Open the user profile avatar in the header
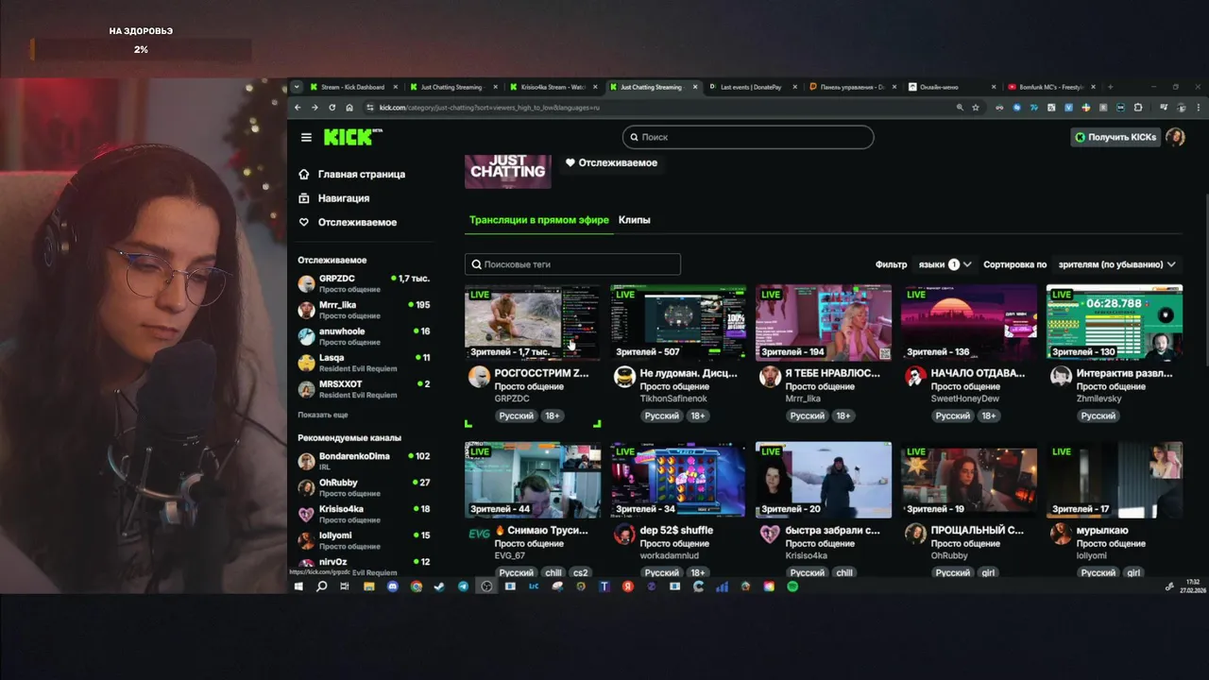 point(1175,137)
